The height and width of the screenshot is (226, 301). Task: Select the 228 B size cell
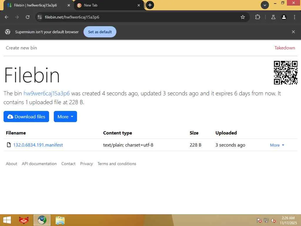pos(195,145)
